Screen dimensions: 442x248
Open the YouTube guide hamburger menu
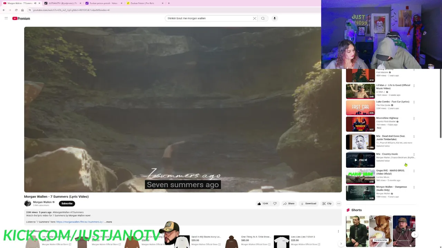coord(6,18)
